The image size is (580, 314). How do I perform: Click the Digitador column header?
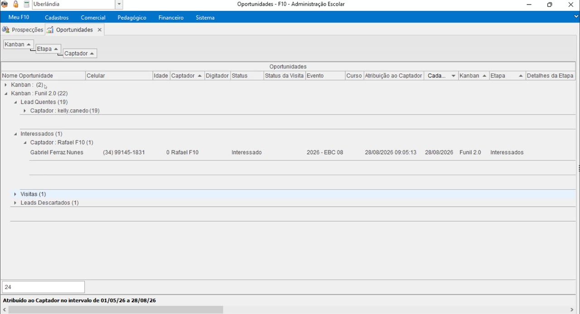217,76
